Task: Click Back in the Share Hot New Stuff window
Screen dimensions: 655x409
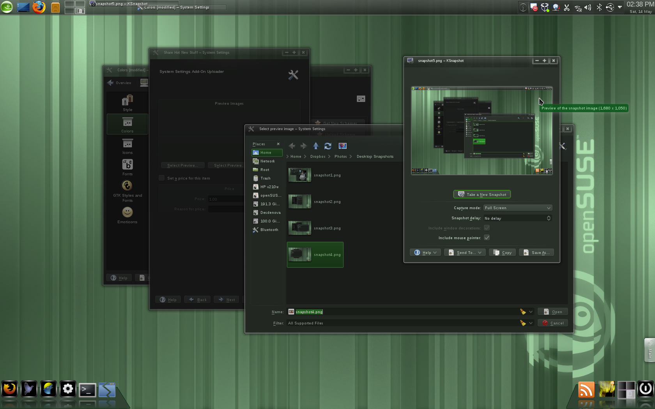Action: click(198, 300)
